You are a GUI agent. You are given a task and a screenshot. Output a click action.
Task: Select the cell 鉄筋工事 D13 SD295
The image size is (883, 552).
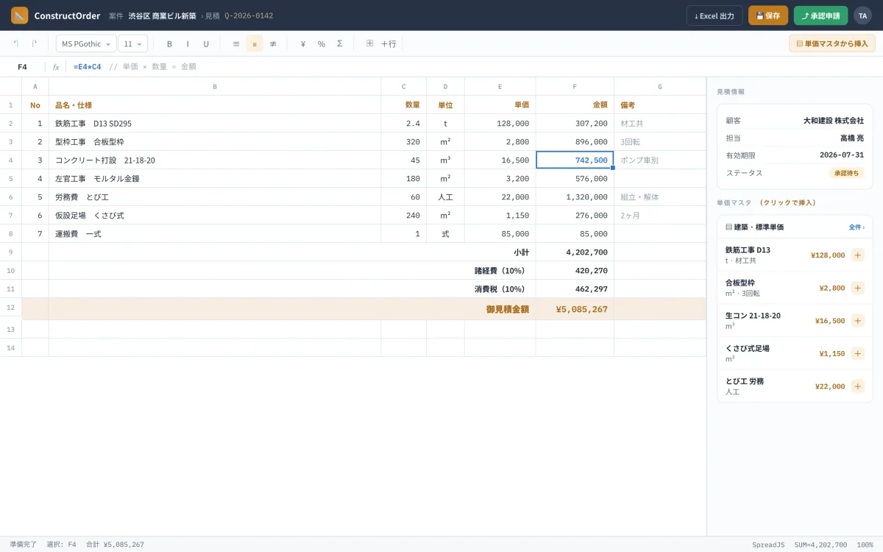coord(215,123)
